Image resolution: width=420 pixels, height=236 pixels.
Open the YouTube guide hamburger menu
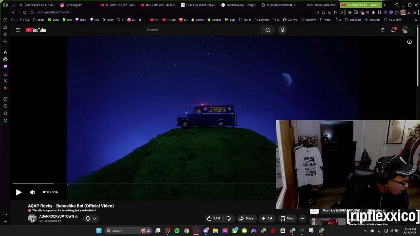coord(18,30)
